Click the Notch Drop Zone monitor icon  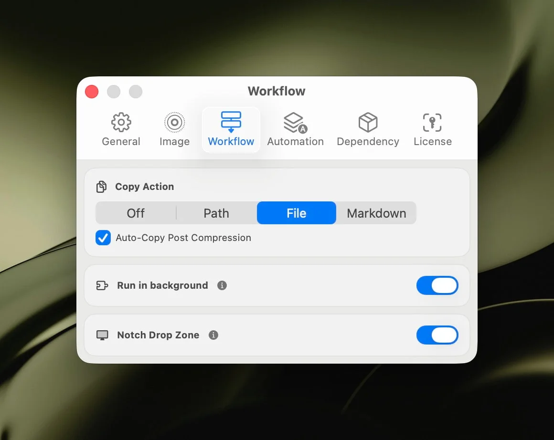point(102,335)
